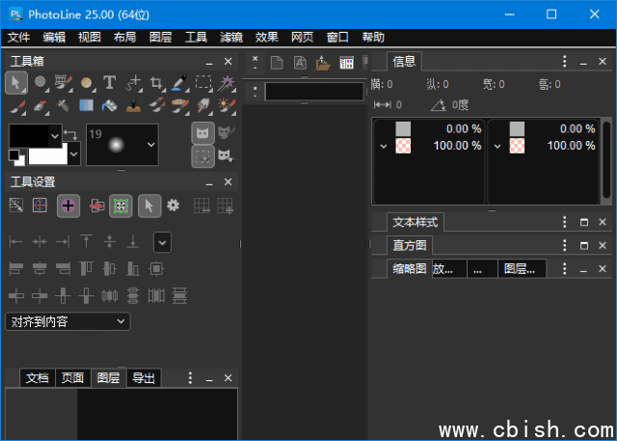The image size is (617, 441).
Task: Pick the eyedropper color picker tool
Action: [179, 83]
